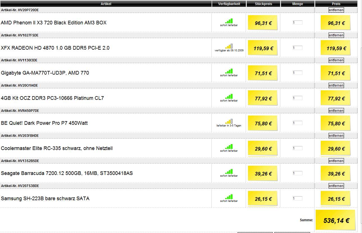
Task: Click Artikel-Nr. HV13S2B5DE label
Action: coord(20,161)
